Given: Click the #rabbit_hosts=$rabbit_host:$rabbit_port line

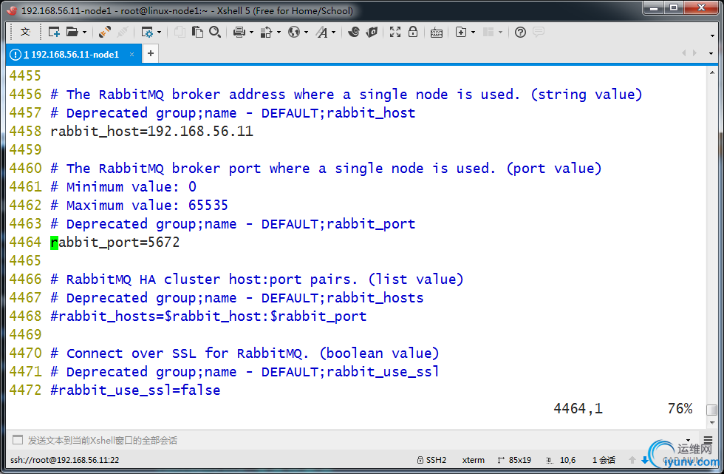Looking at the screenshot, I should pos(208,316).
